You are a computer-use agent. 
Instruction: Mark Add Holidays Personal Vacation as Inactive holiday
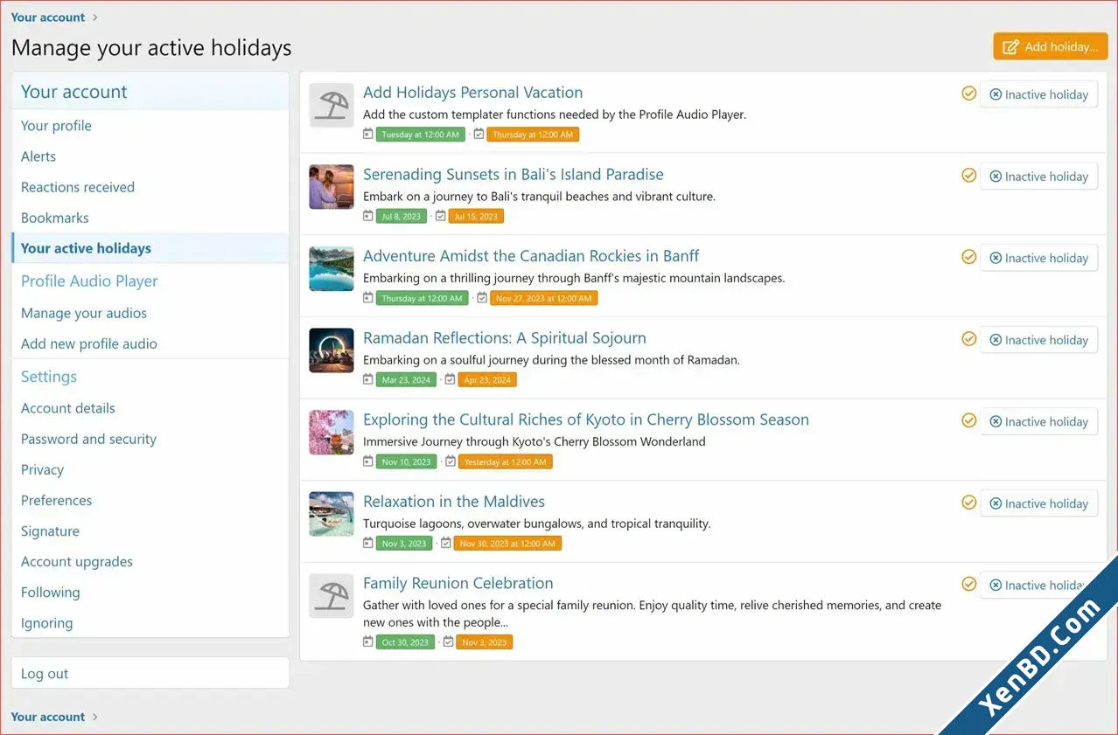[x=1038, y=94]
